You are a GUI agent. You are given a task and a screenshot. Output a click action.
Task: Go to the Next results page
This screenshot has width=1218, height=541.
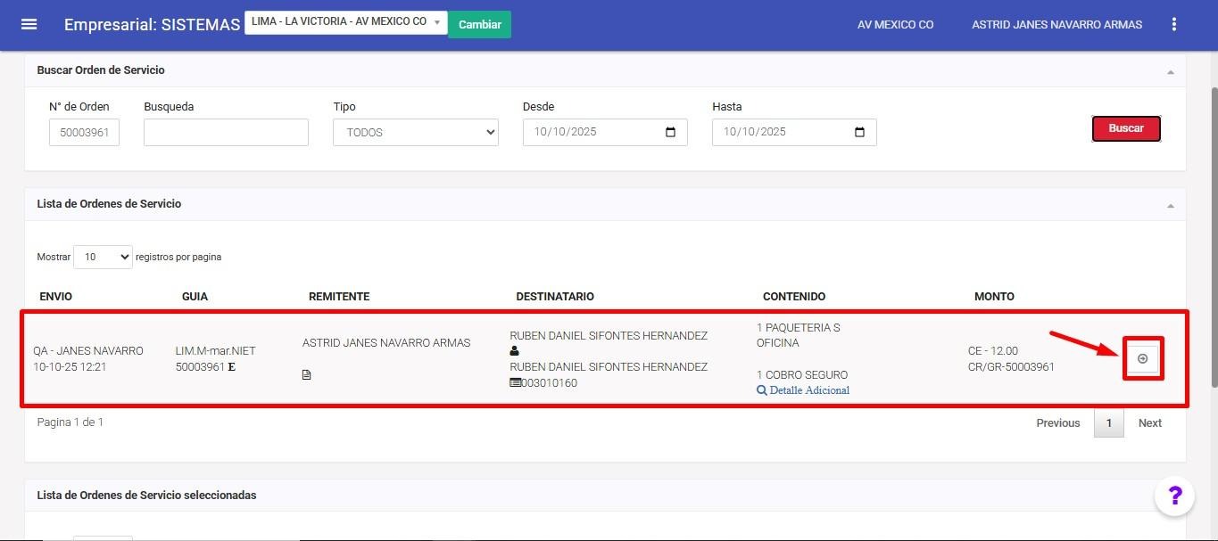click(1149, 423)
